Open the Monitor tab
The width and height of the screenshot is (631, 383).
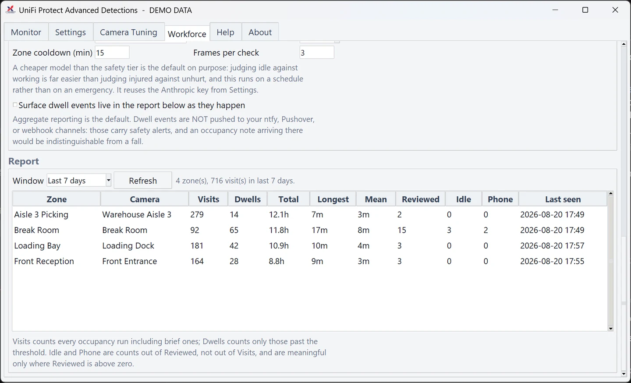pyautogui.click(x=26, y=32)
